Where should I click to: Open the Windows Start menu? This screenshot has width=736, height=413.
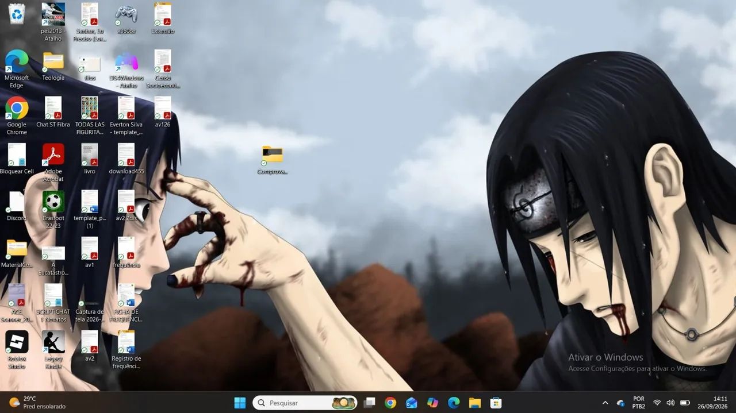point(240,403)
